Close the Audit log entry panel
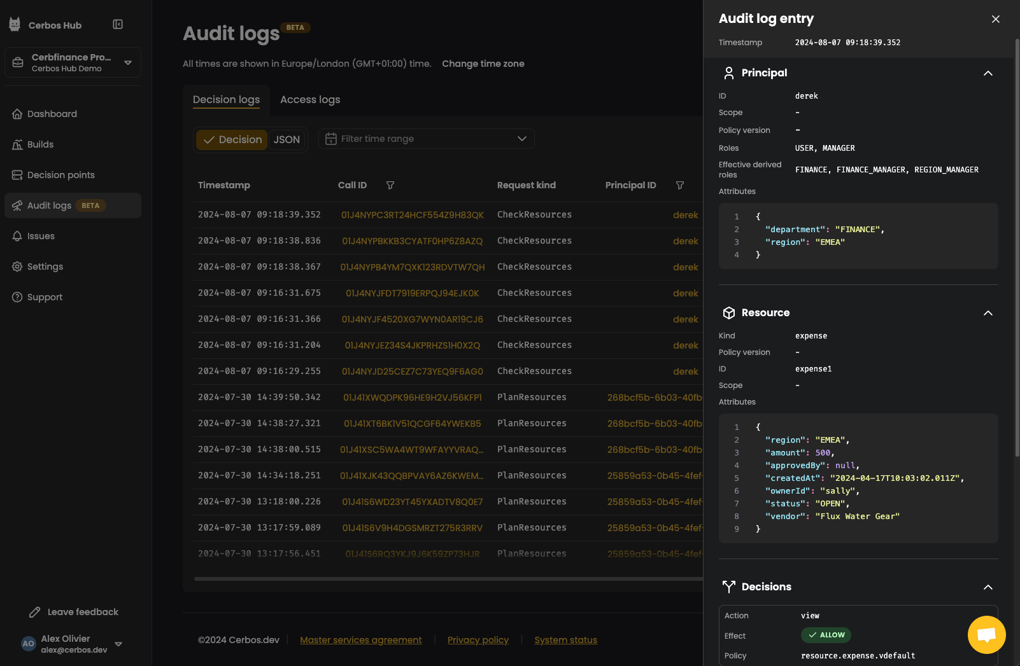The height and width of the screenshot is (666, 1020). click(x=996, y=19)
